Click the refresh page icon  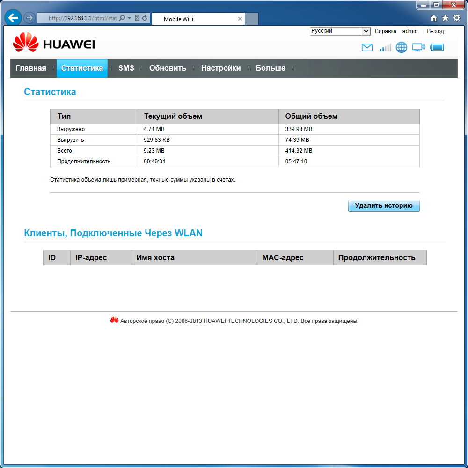point(145,18)
